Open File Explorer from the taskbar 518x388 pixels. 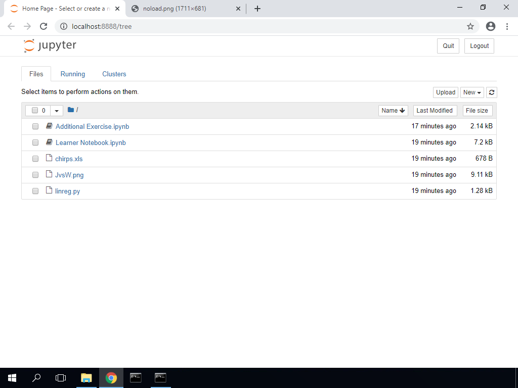point(87,378)
